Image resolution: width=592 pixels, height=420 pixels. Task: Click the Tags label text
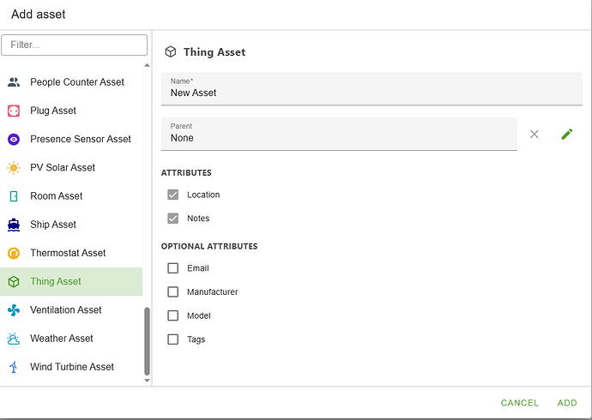(196, 339)
